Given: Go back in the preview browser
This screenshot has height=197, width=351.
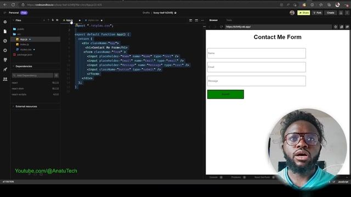Looking at the screenshot, I should 210,27.
